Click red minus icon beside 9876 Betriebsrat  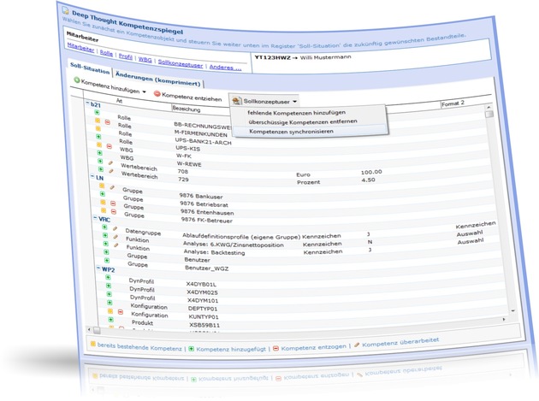point(112,204)
